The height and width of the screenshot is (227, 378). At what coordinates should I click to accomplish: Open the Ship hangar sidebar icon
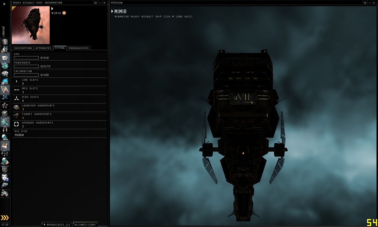(x=5, y=185)
